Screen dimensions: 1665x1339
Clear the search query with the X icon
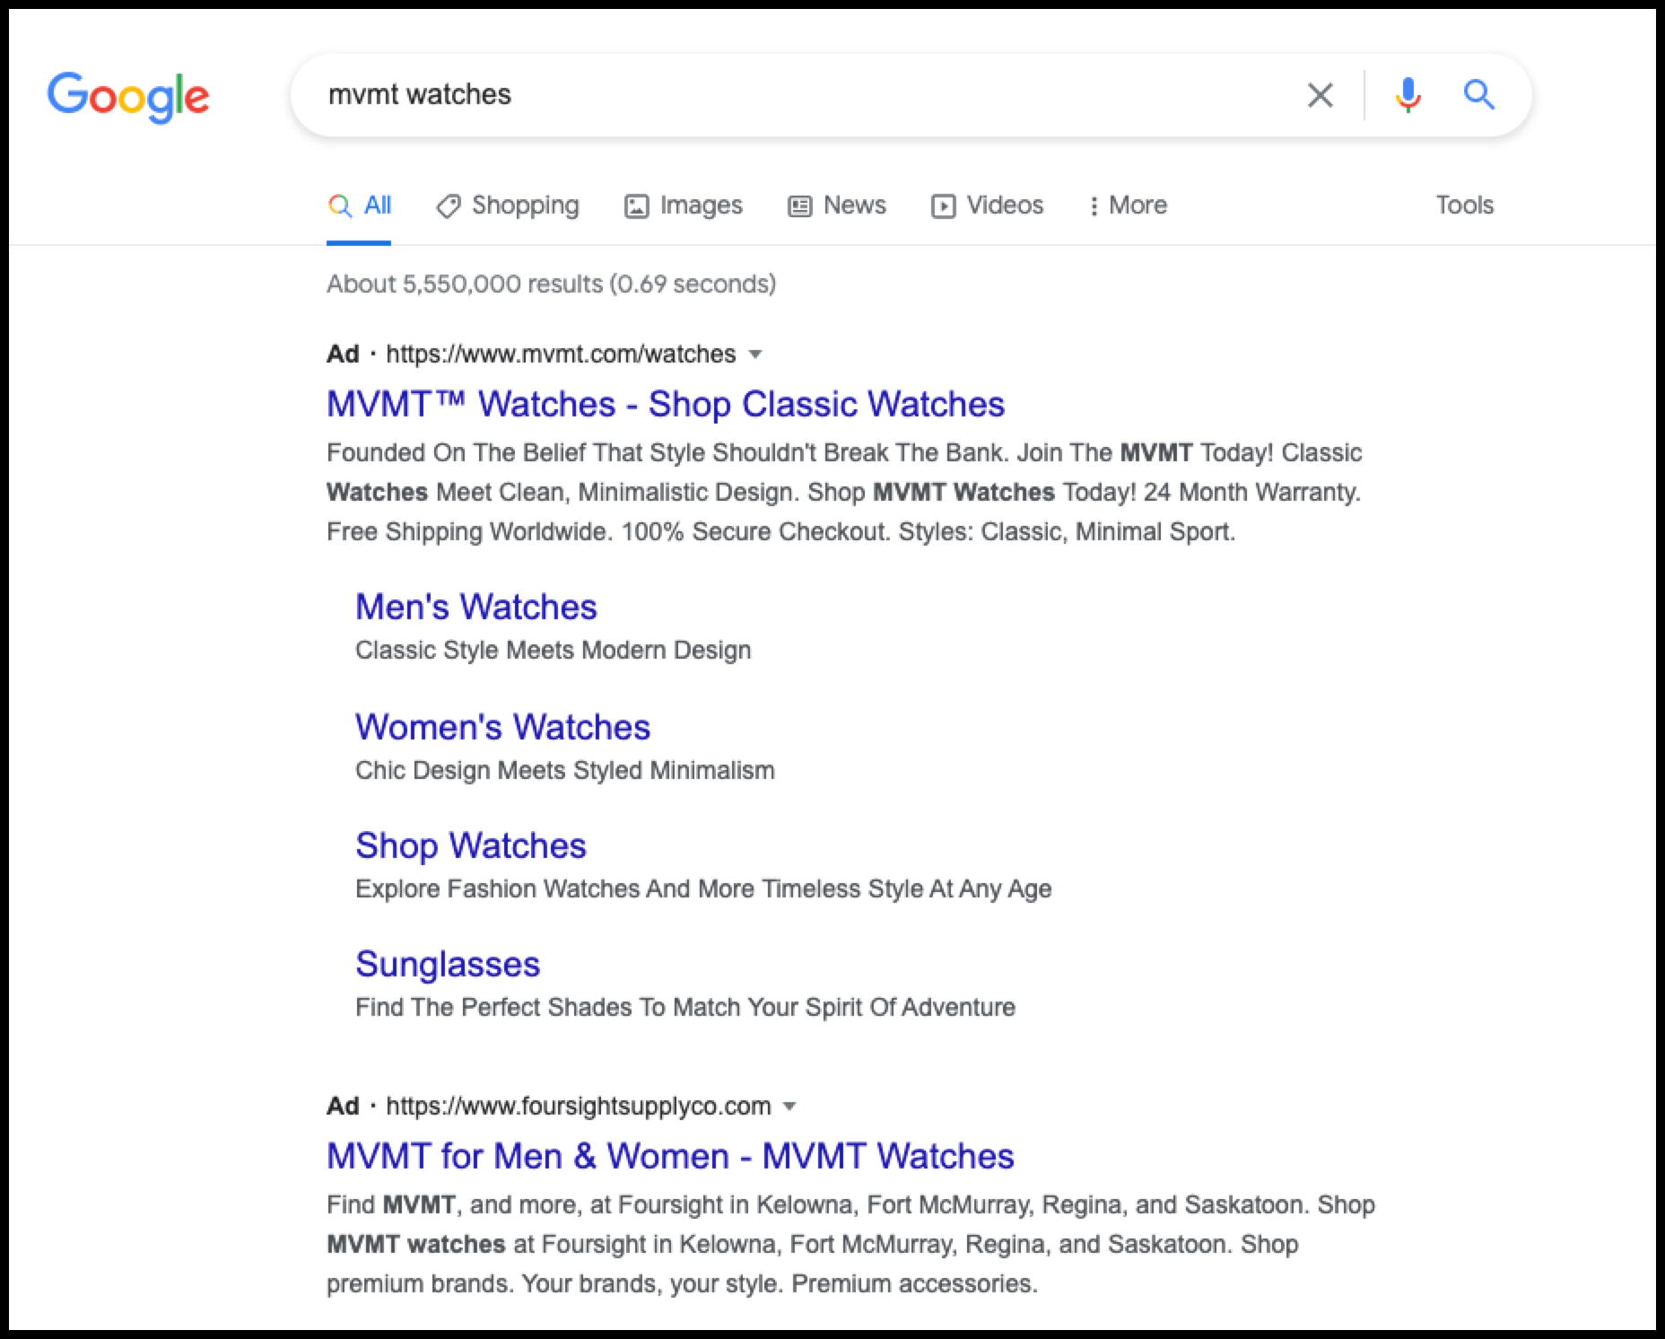tap(1320, 94)
